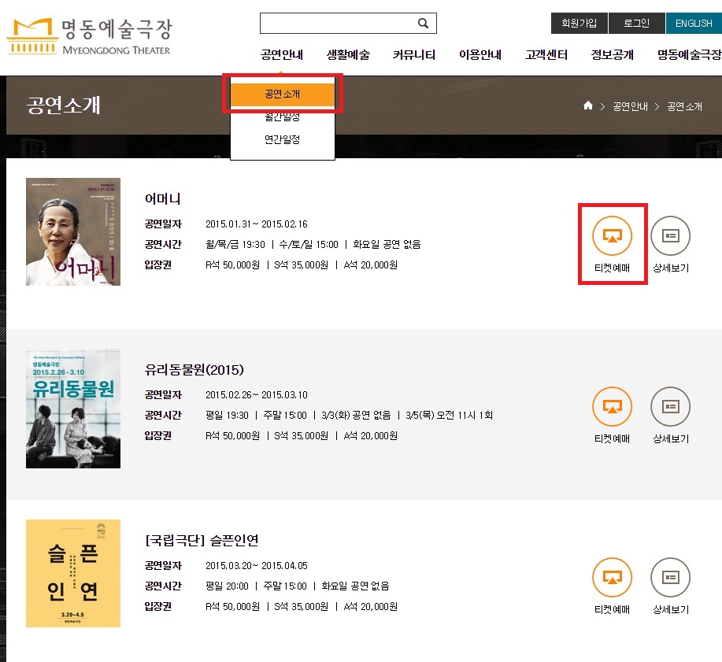Viewport: 722px width, 662px height.
Task: Open the 생활예술 menu
Action: click(348, 55)
